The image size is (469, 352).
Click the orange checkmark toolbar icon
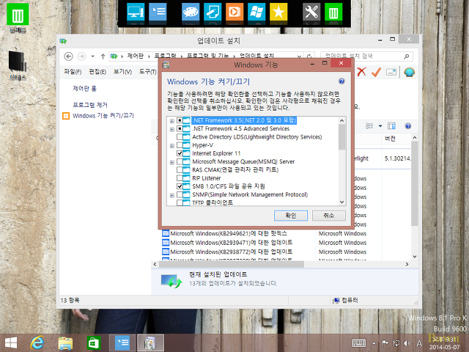click(x=376, y=72)
